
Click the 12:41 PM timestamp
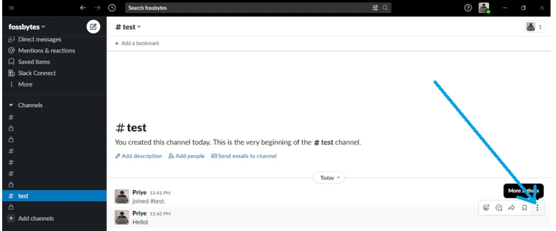[160, 193]
